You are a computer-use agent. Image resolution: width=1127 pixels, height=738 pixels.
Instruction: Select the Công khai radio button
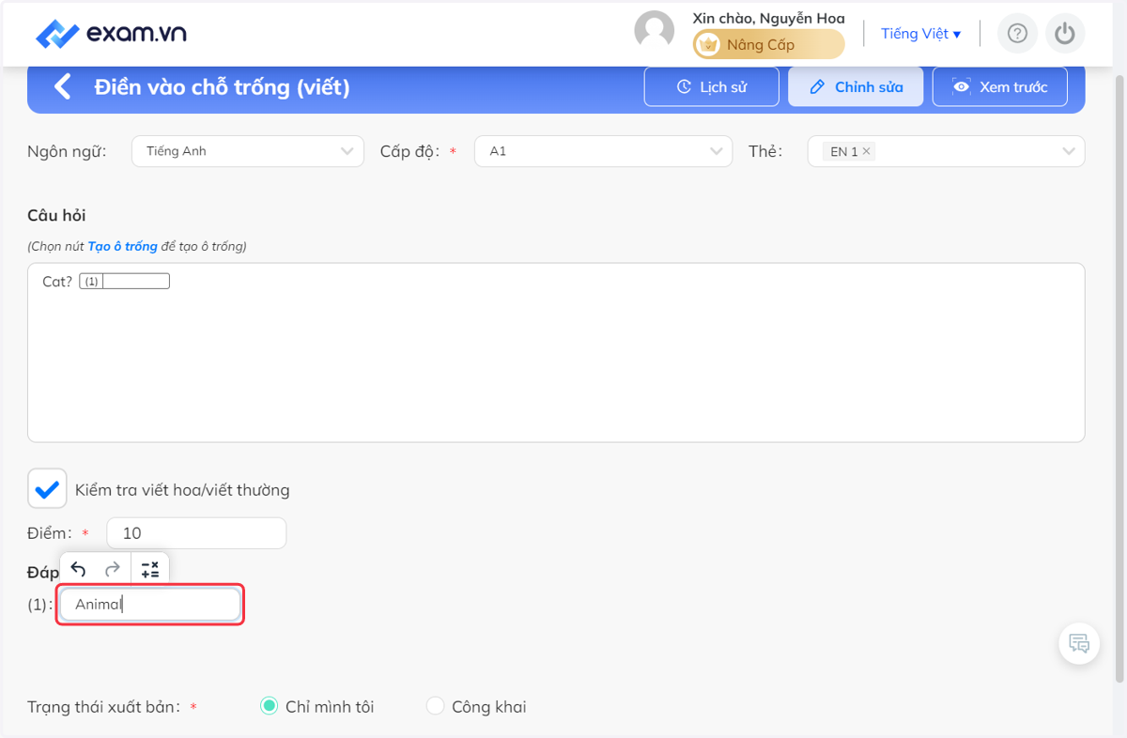tap(435, 706)
